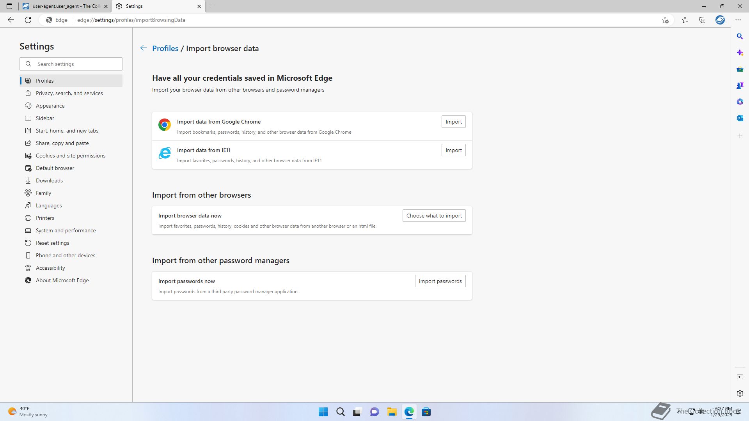Click the Profiles breadcrumb link
Viewport: 749px width, 421px height.
[165, 48]
